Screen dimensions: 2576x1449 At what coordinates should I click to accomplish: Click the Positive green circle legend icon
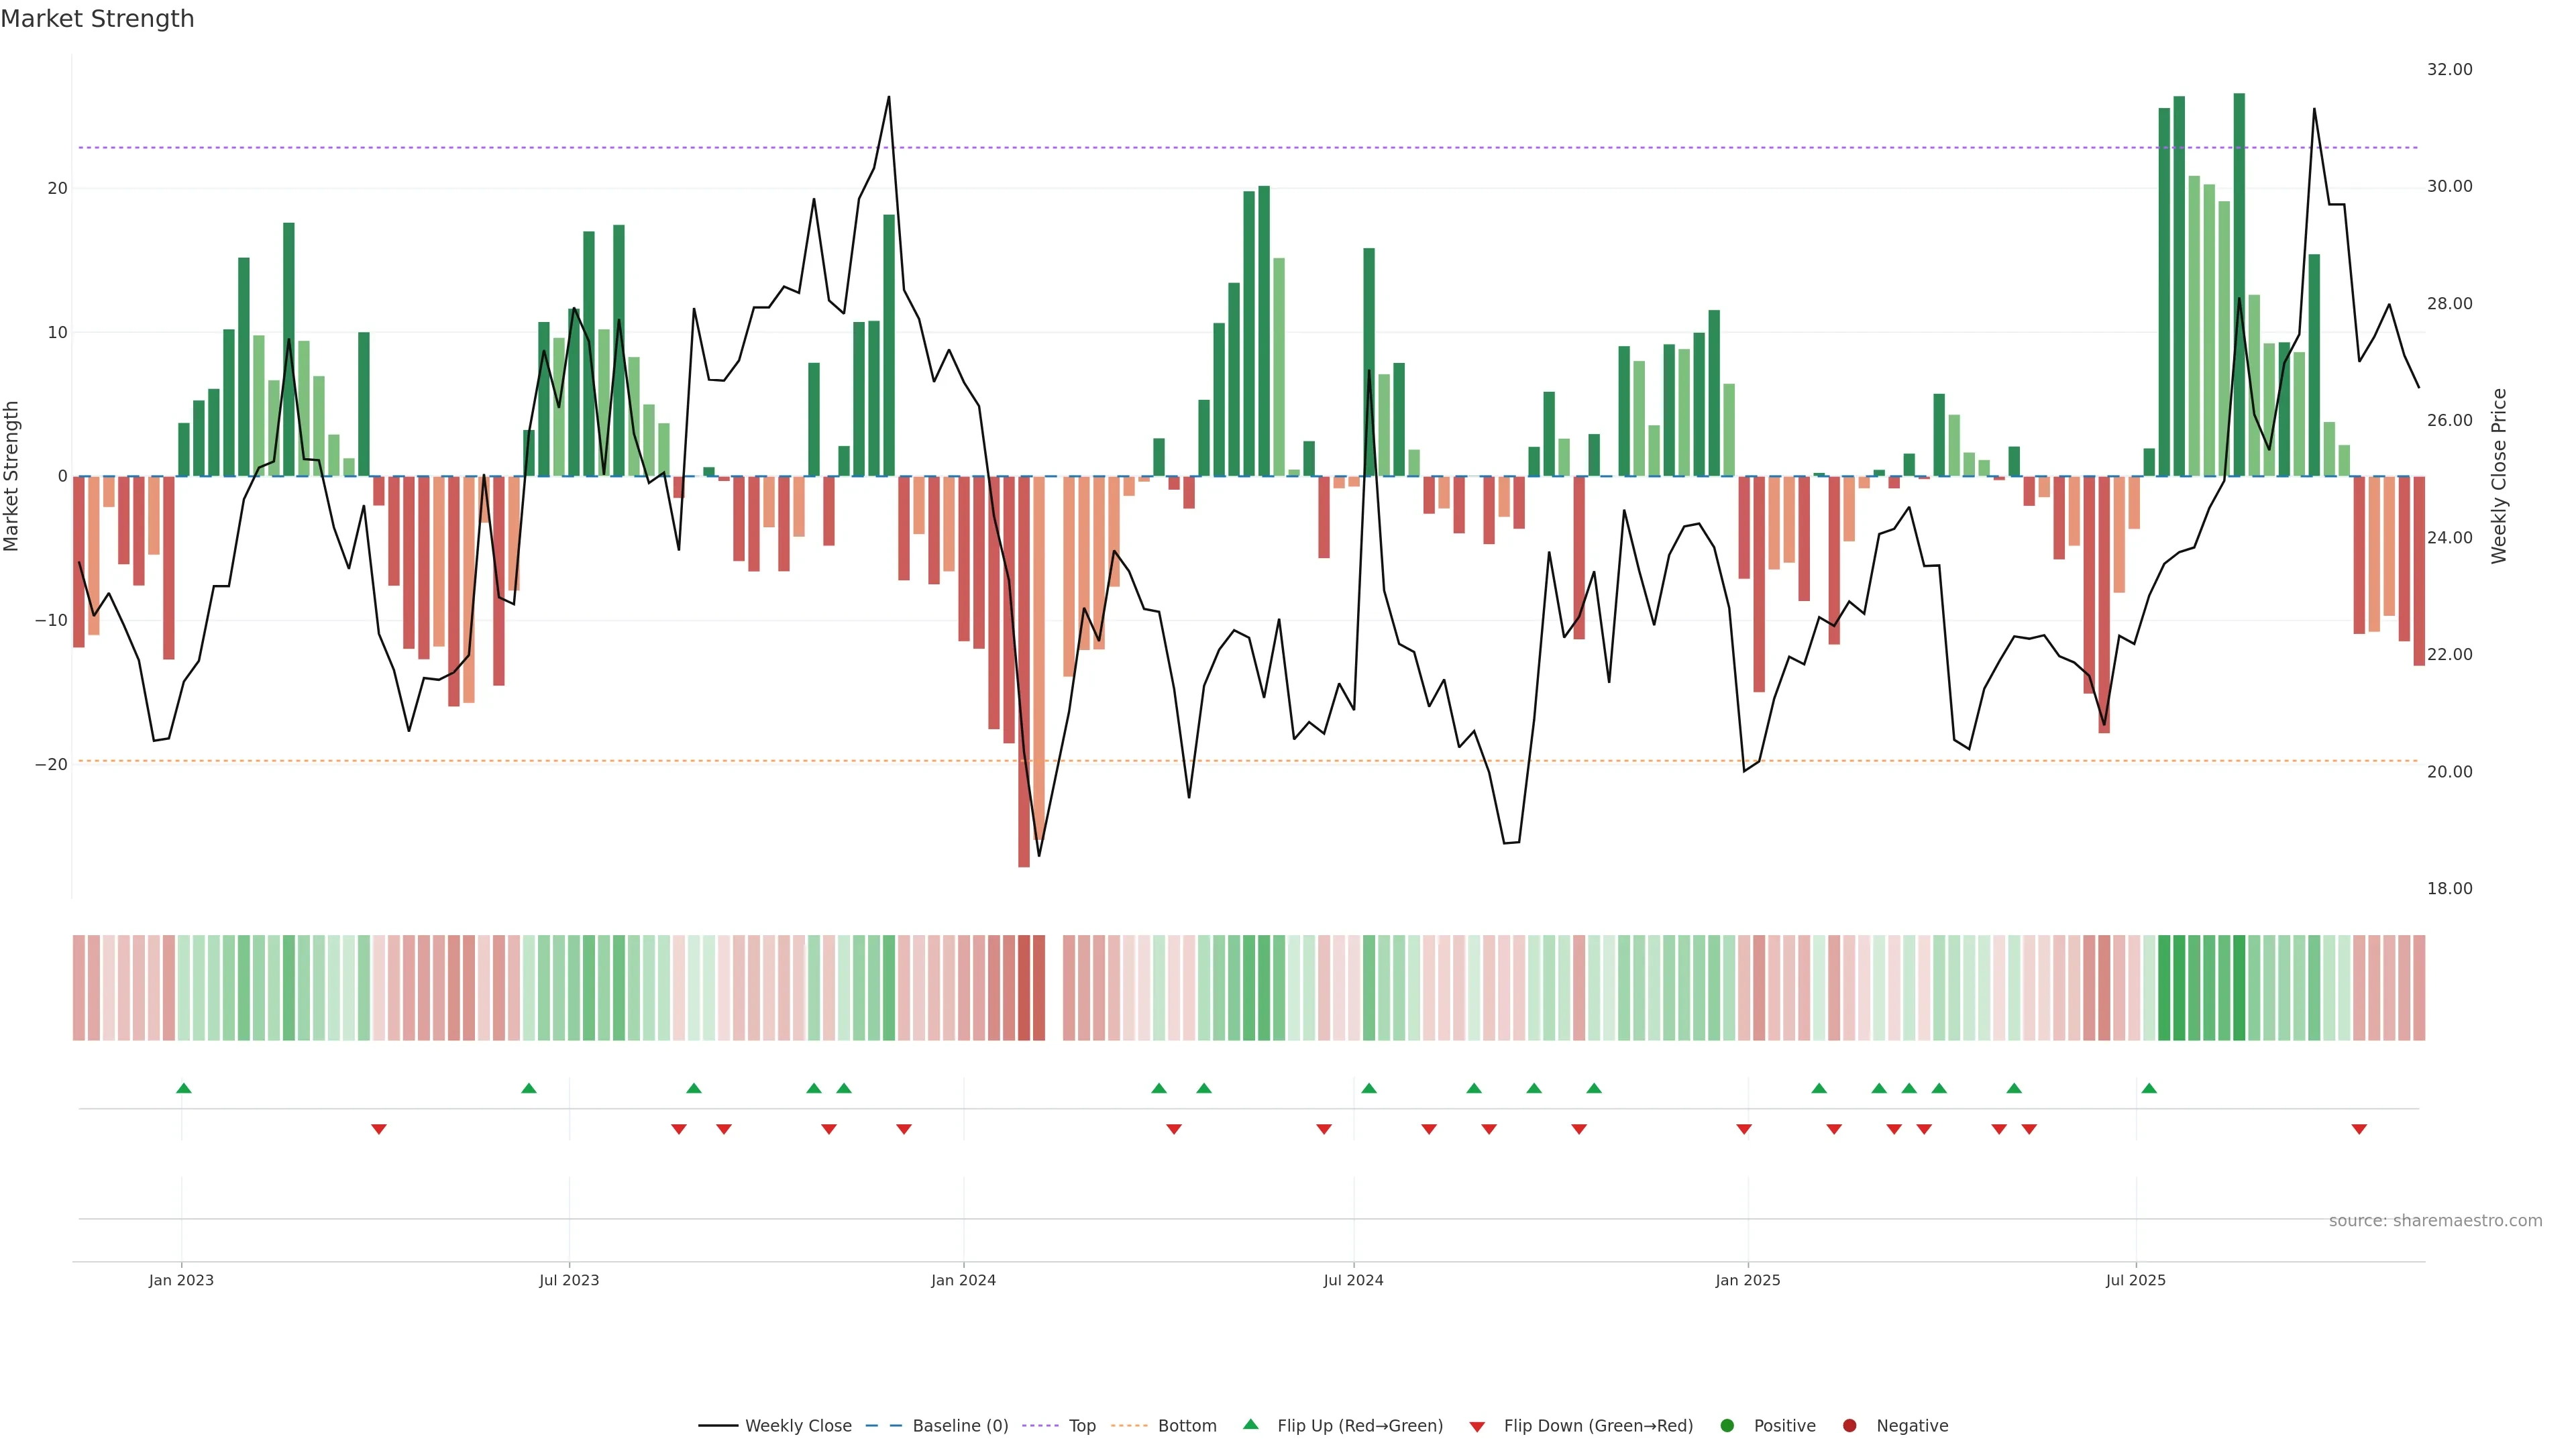coord(1727,1426)
